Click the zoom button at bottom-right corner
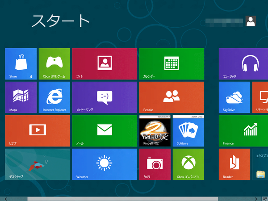Screen dimensions: 268x201 [265, 199]
